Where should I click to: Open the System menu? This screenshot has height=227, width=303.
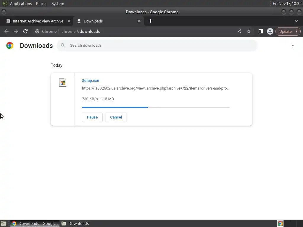pos(58,4)
